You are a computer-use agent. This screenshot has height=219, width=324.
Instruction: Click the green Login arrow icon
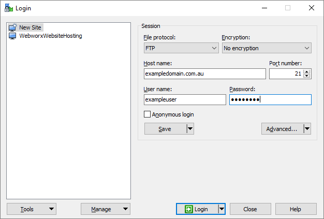[x=189, y=209]
